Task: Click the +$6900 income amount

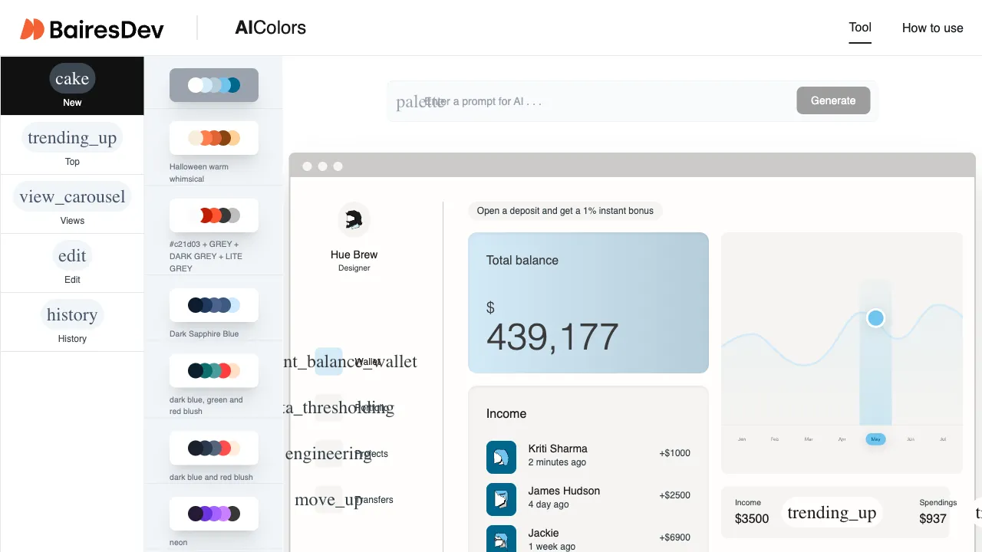Action: (x=674, y=537)
